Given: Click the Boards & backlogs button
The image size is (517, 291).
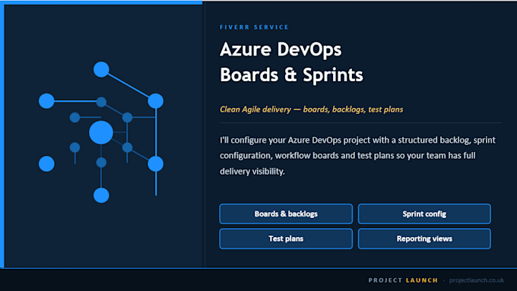Looking at the screenshot, I should pyautogui.click(x=286, y=214).
